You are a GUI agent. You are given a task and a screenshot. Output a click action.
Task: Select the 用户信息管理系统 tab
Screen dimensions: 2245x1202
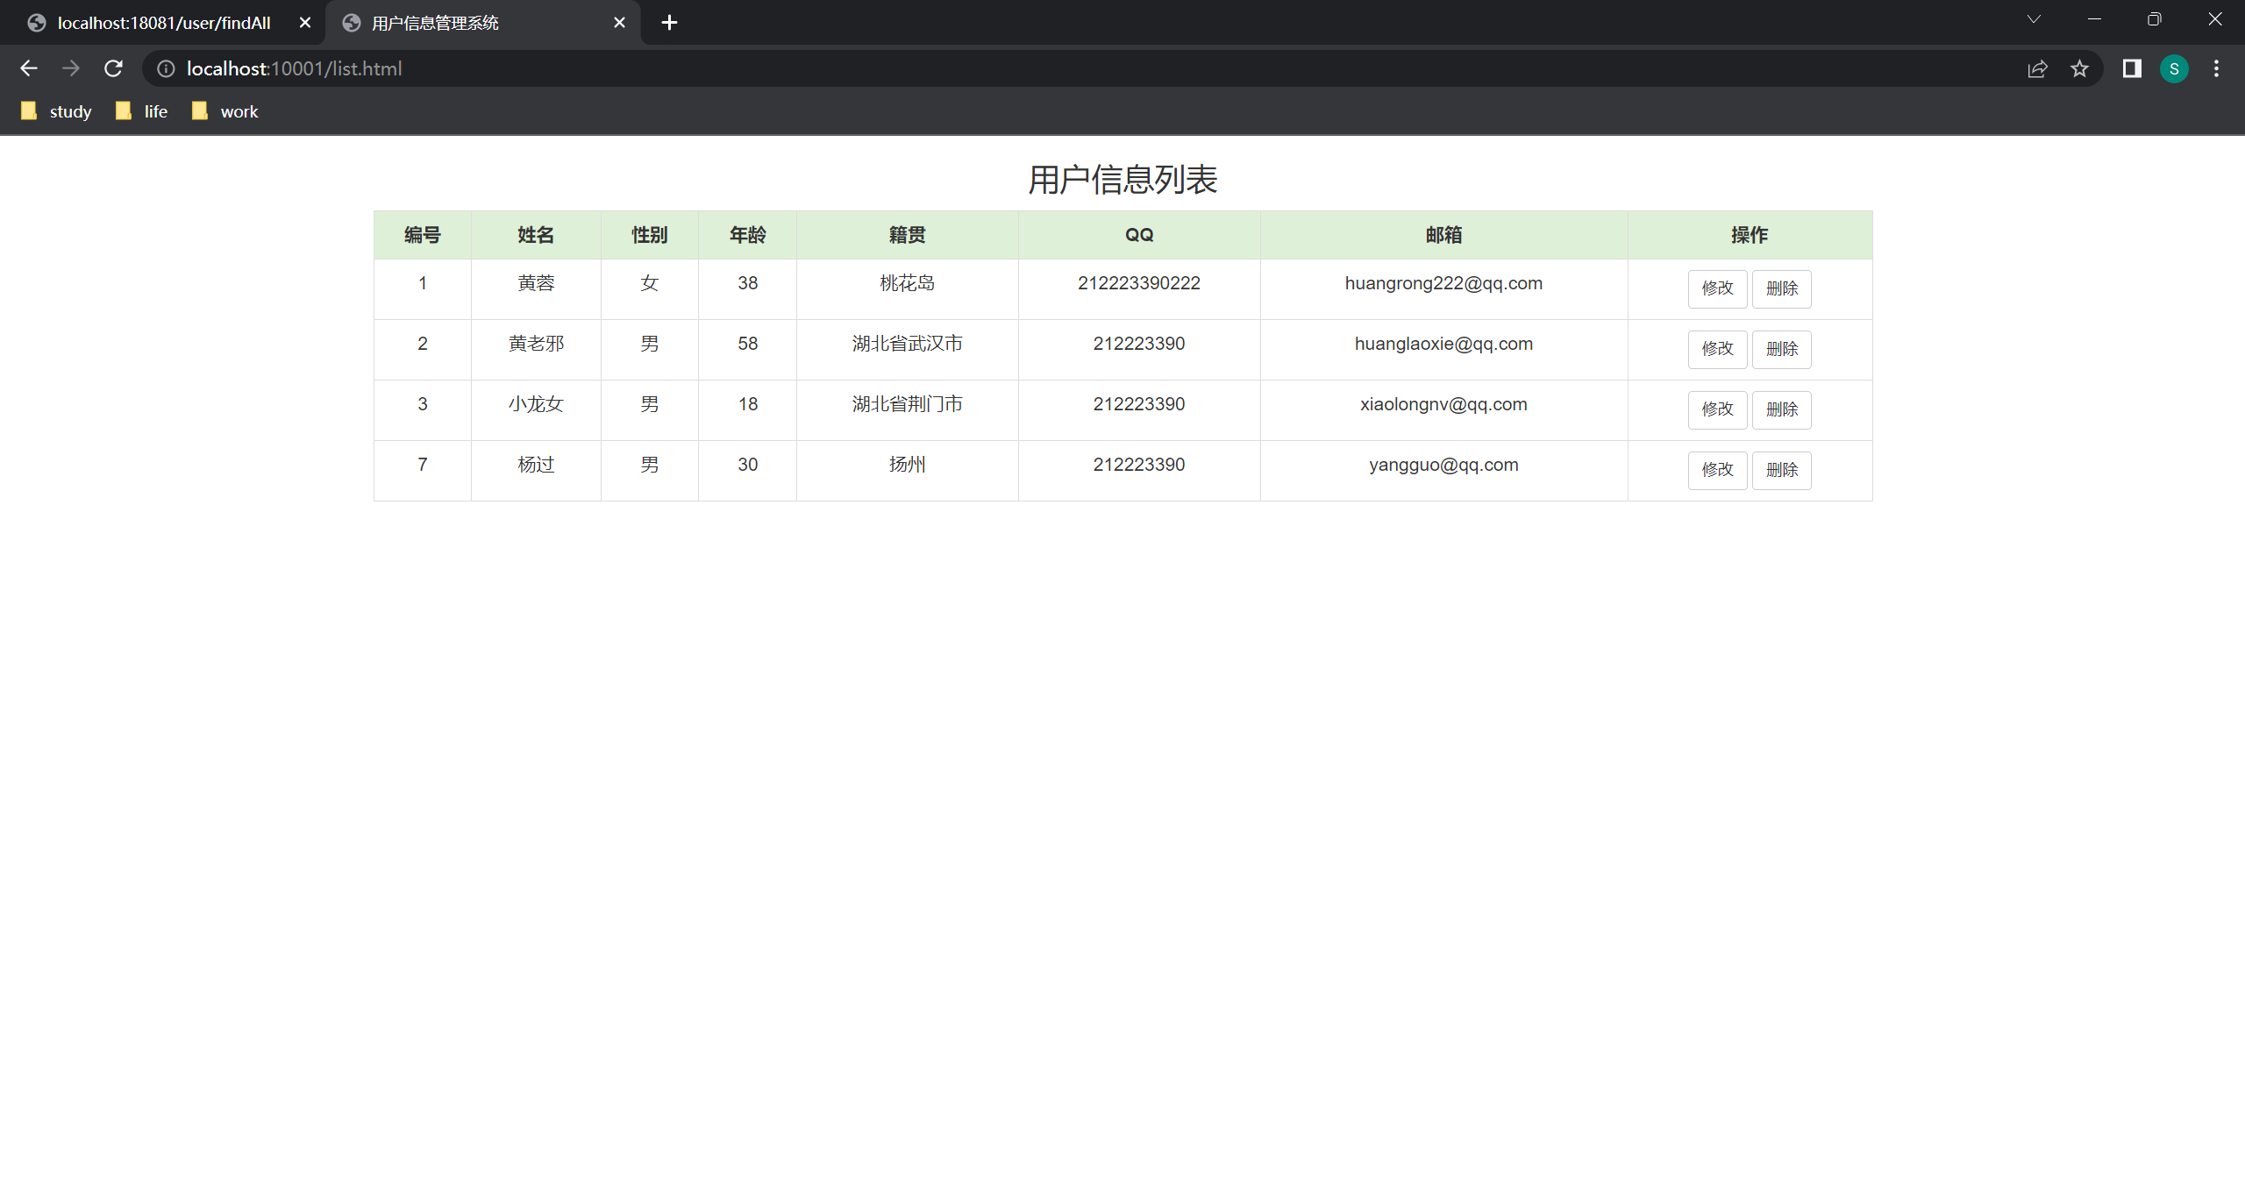pyautogui.click(x=483, y=23)
